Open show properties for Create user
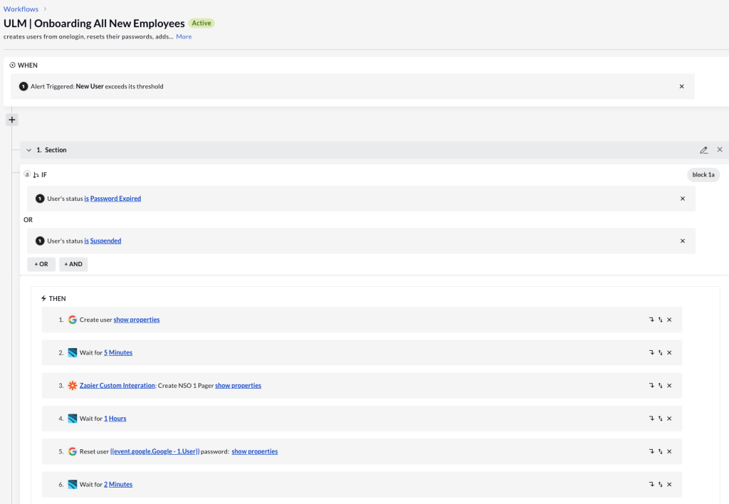The height and width of the screenshot is (504, 729). (x=137, y=320)
